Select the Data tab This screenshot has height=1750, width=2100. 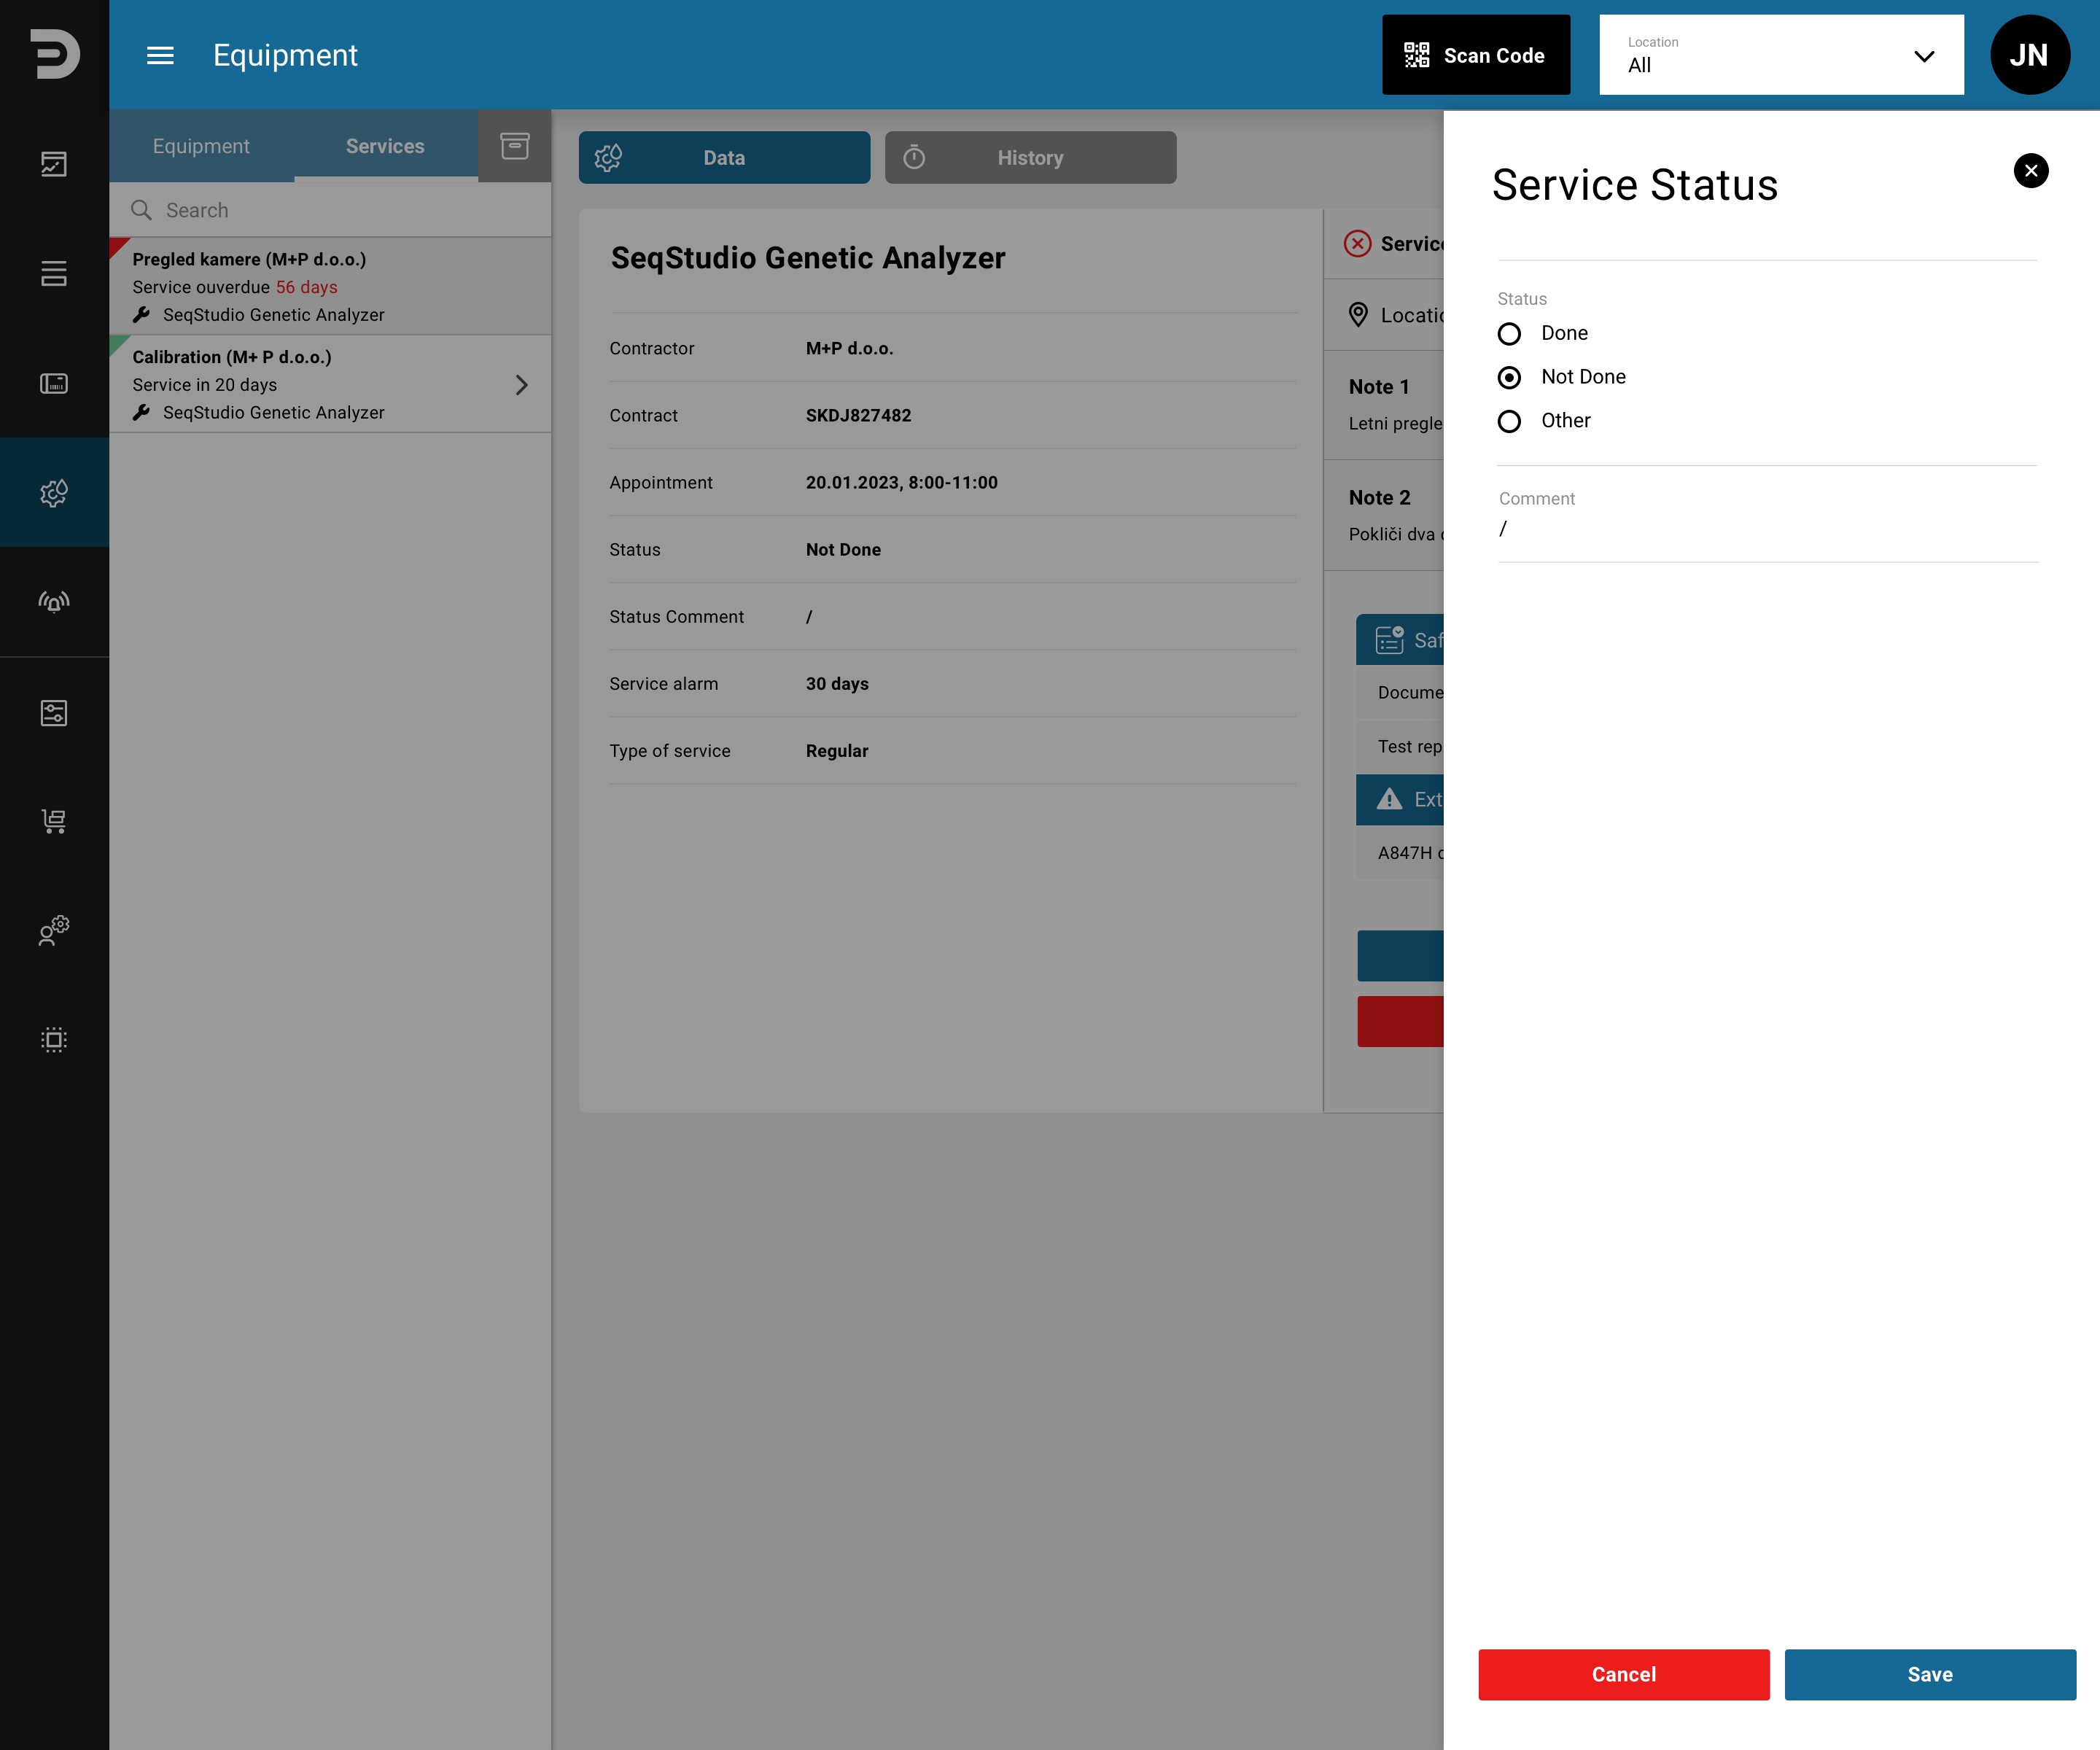click(x=724, y=158)
